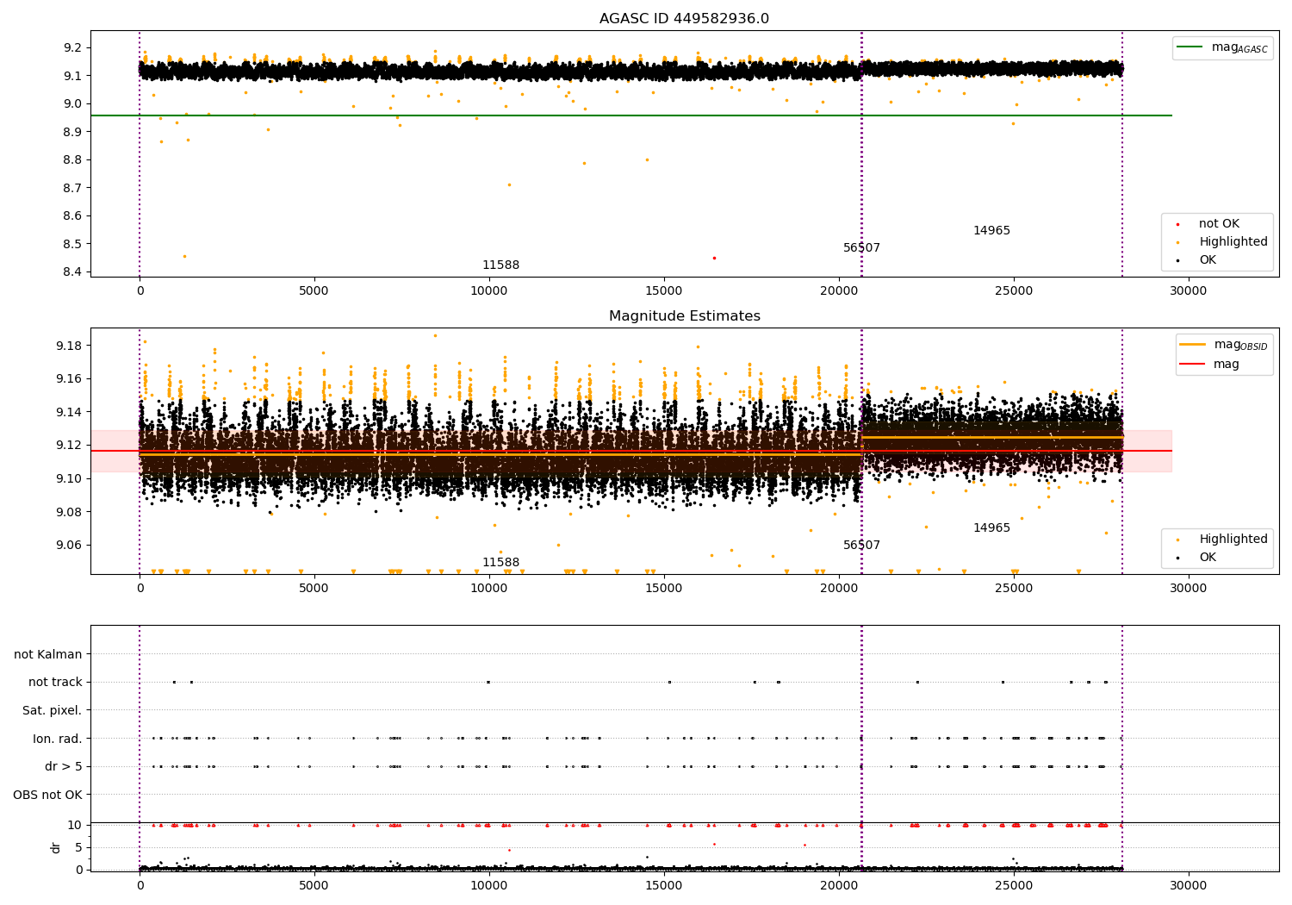This screenshot has width=1292, height=905.
Task: Click the 9.14 y-axis tick label
Action: 71,412
